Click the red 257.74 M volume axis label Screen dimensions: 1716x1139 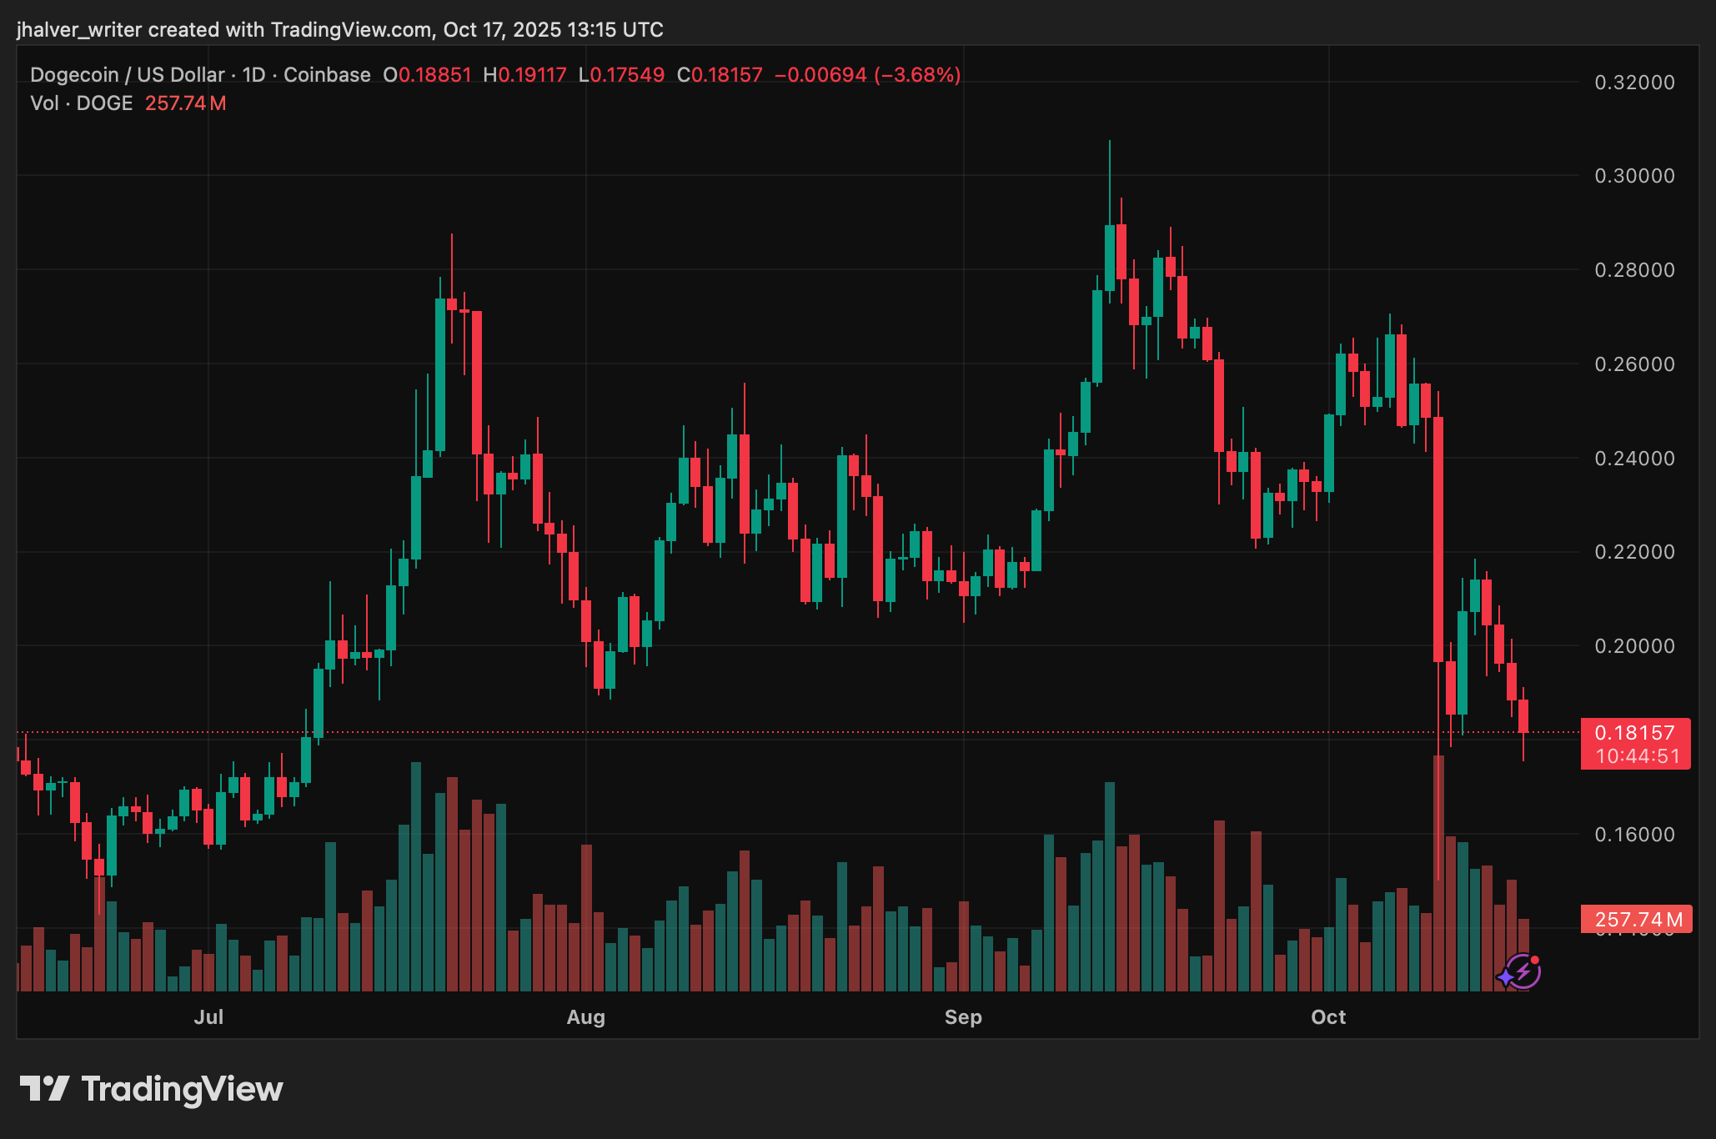pyautogui.click(x=1638, y=919)
